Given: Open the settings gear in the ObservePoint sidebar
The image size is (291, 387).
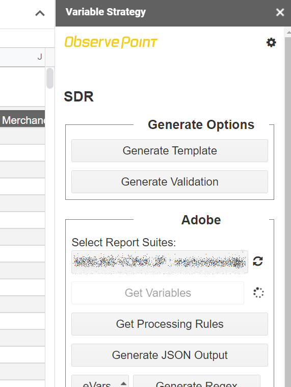Looking at the screenshot, I should coord(271,42).
